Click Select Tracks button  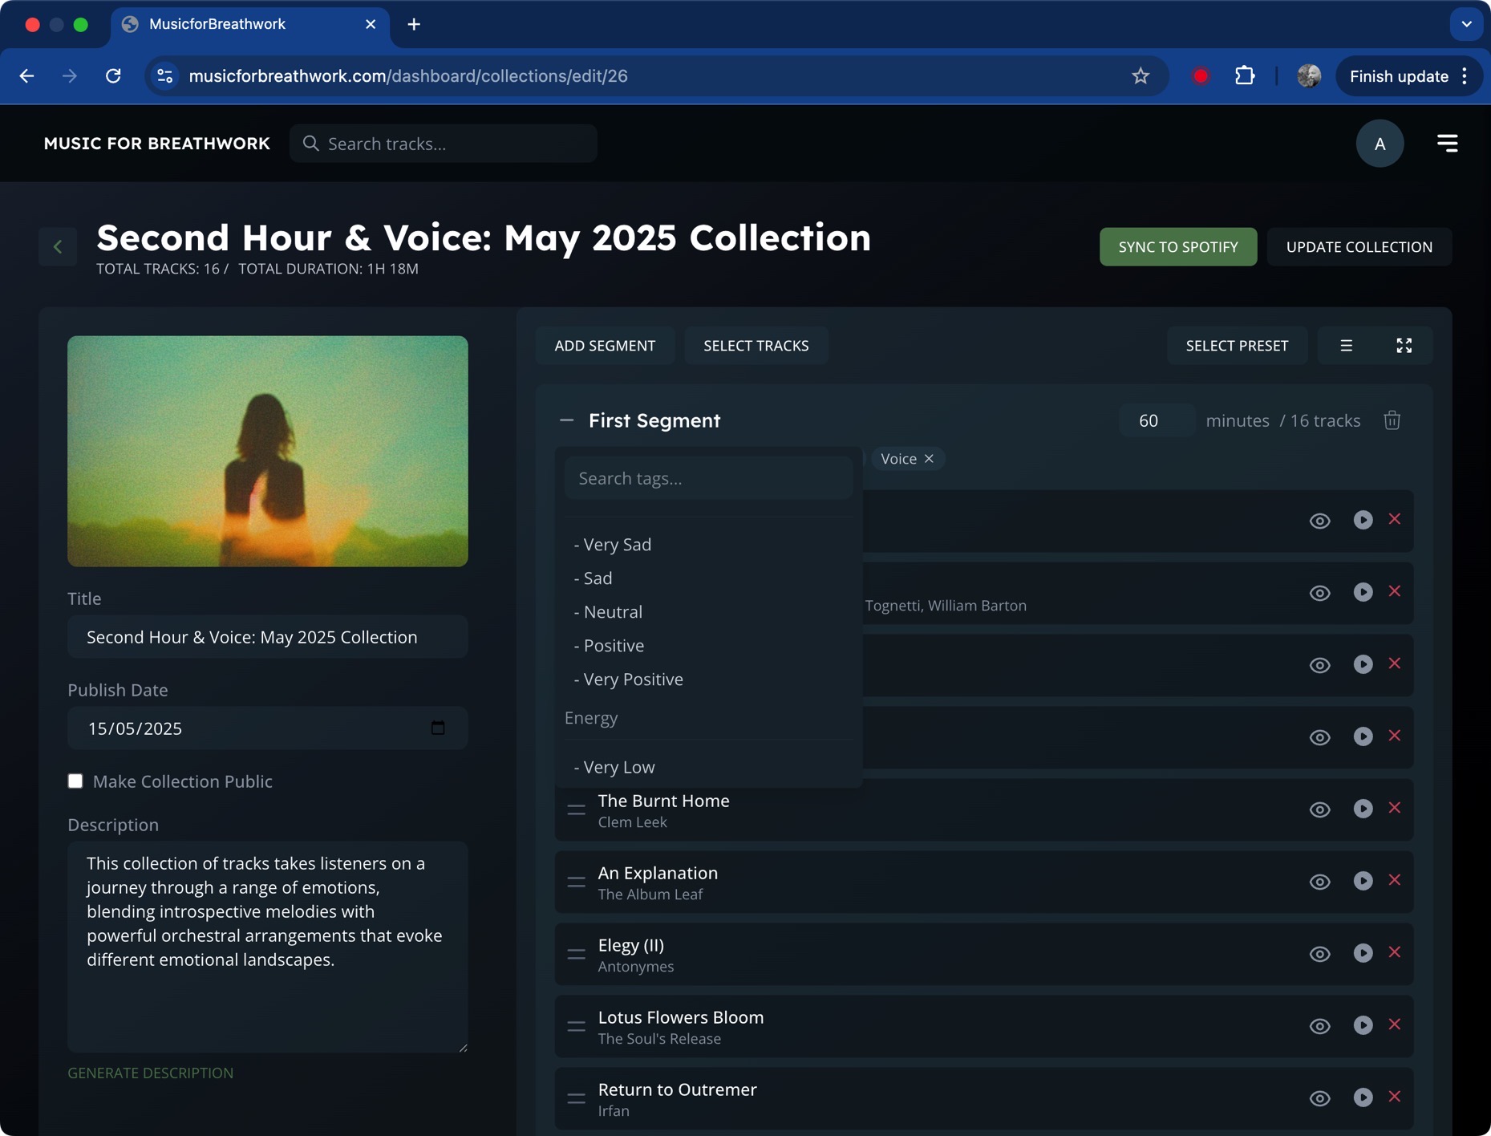[x=756, y=346]
